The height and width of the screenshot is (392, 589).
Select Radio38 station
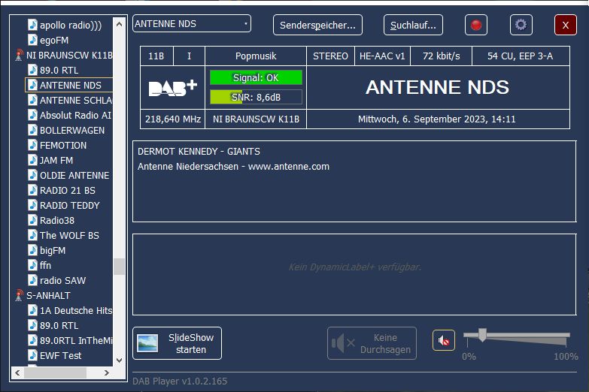[57, 220]
